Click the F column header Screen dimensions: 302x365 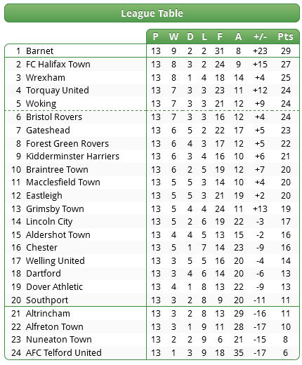click(220, 36)
